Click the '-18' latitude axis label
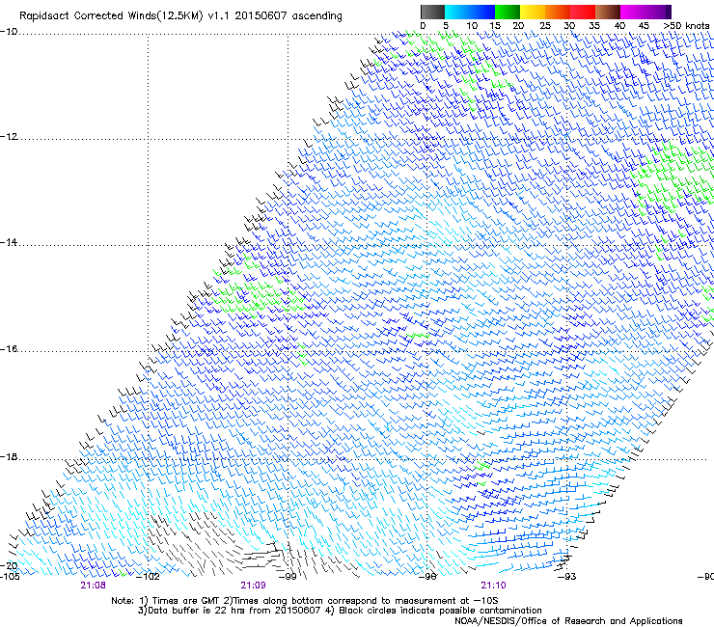The height and width of the screenshot is (627, 714). (x=9, y=456)
